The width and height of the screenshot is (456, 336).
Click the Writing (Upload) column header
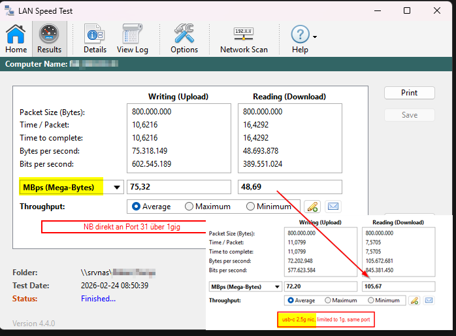(x=178, y=97)
